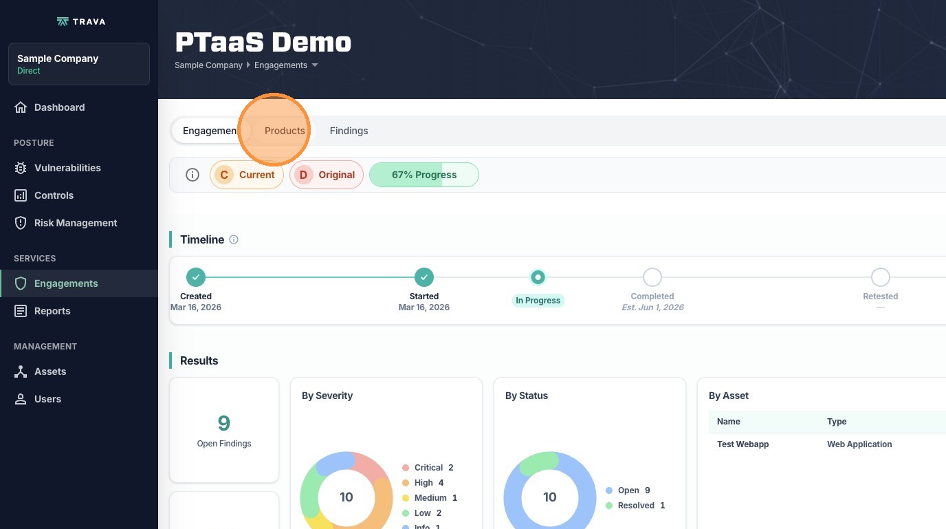The height and width of the screenshot is (529, 946).
Task: Open the Test Webapp asset row
Action: pos(743,444)
